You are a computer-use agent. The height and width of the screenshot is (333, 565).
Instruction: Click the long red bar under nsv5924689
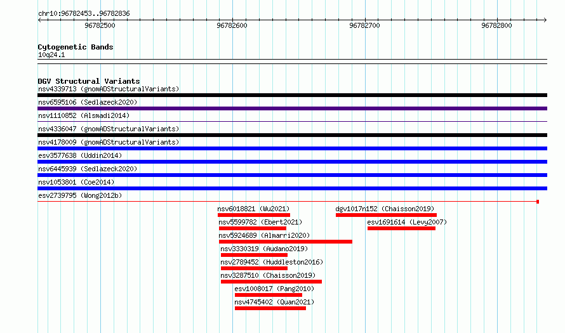[286, 242]
